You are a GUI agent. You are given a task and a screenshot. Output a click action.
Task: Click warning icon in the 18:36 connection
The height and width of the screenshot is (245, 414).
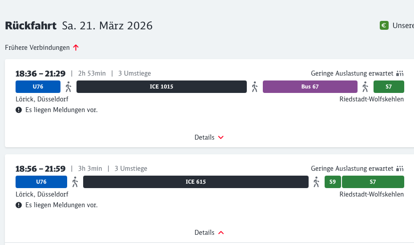19,110
